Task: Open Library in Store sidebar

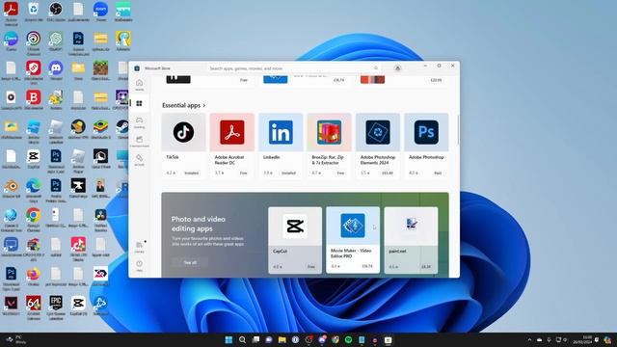Action: tap(139, 247)
